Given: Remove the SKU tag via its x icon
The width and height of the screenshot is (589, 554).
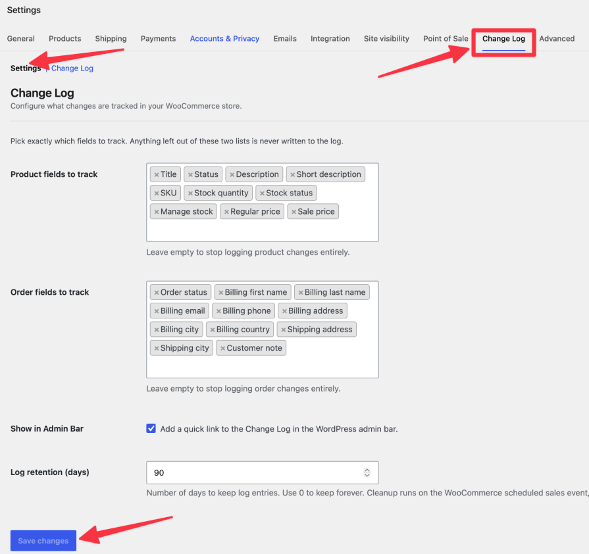Looking at the screenshot, I should [x=157, y=193].
